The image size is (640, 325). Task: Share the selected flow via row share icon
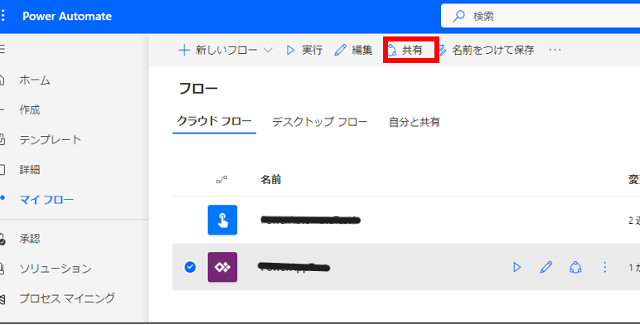click(x=575, y=268)
